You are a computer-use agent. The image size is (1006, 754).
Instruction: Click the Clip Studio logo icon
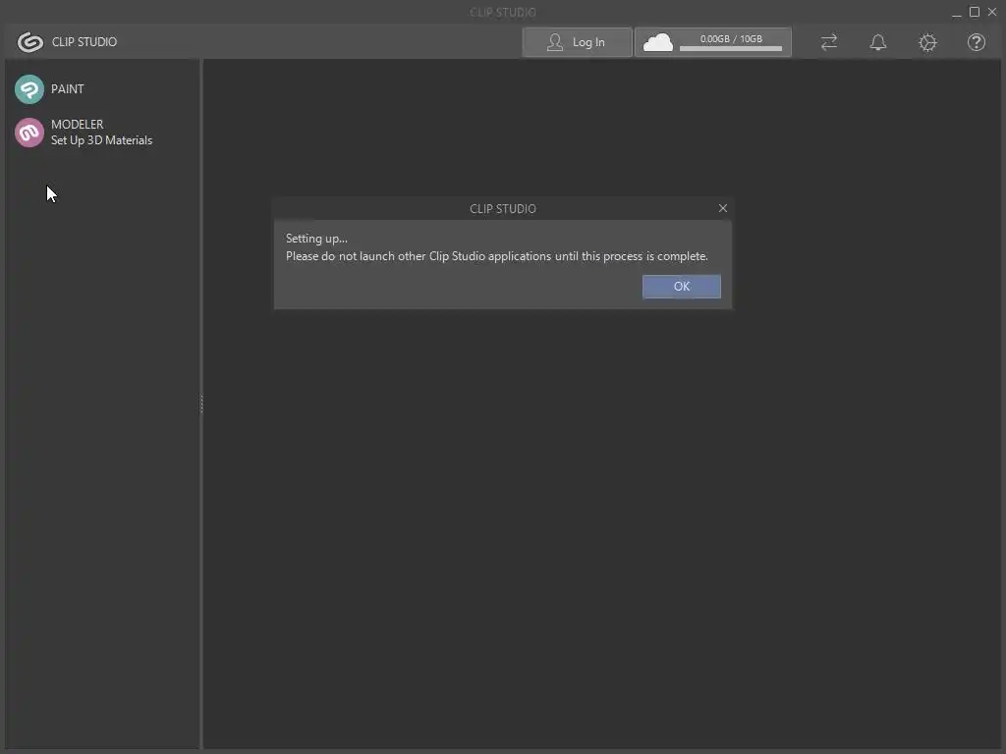pos(29,42)
